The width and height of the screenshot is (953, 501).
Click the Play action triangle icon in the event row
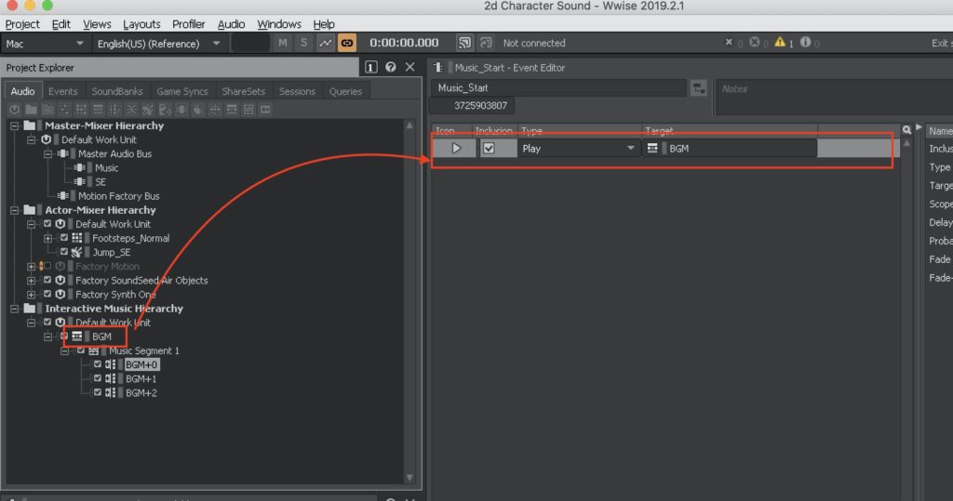[x=456, y=148]
